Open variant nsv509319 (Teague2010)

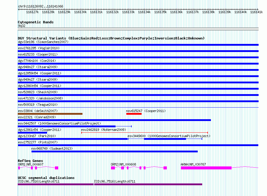pos(38,105)
